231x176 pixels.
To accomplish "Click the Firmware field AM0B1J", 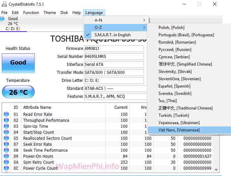I will pyautogui.click(x=114, y=49).
